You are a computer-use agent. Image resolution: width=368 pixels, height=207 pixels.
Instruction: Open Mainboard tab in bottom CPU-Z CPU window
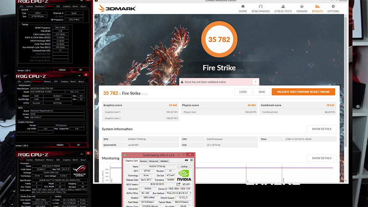(x=39, y=160)
